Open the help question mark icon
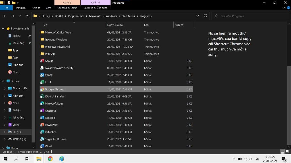 click(x=289, y=8)
